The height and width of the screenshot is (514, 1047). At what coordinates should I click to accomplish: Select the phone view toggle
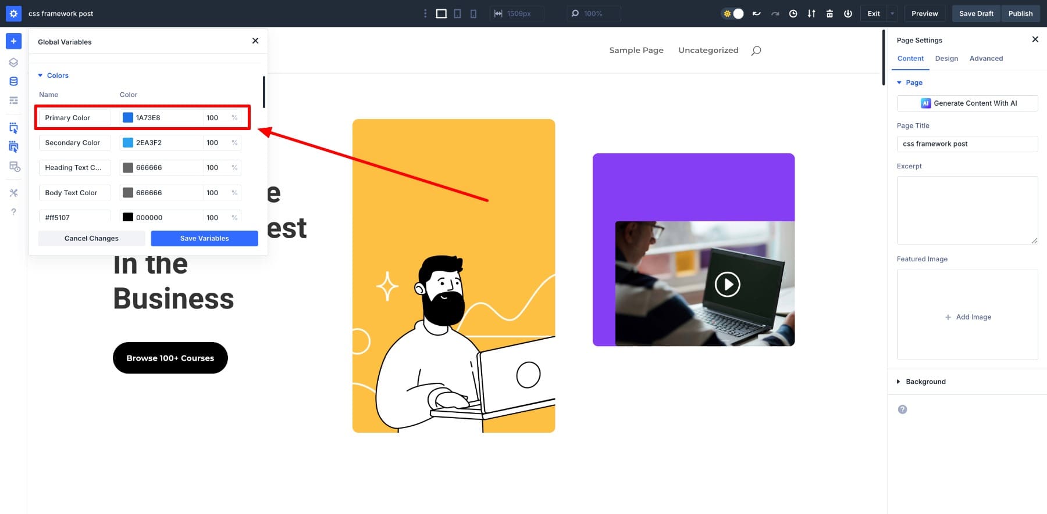click(473, 13)
